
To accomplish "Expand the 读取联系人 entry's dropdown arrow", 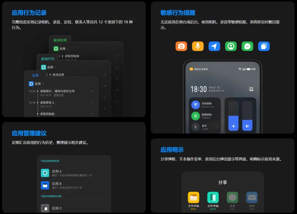I will [93, 102].
